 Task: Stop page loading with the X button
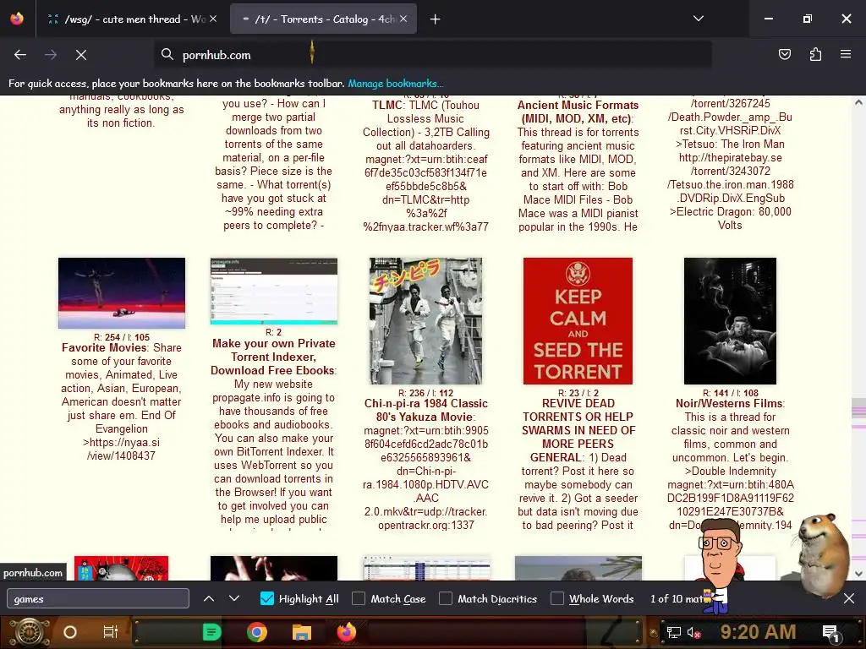click(81, 55)
